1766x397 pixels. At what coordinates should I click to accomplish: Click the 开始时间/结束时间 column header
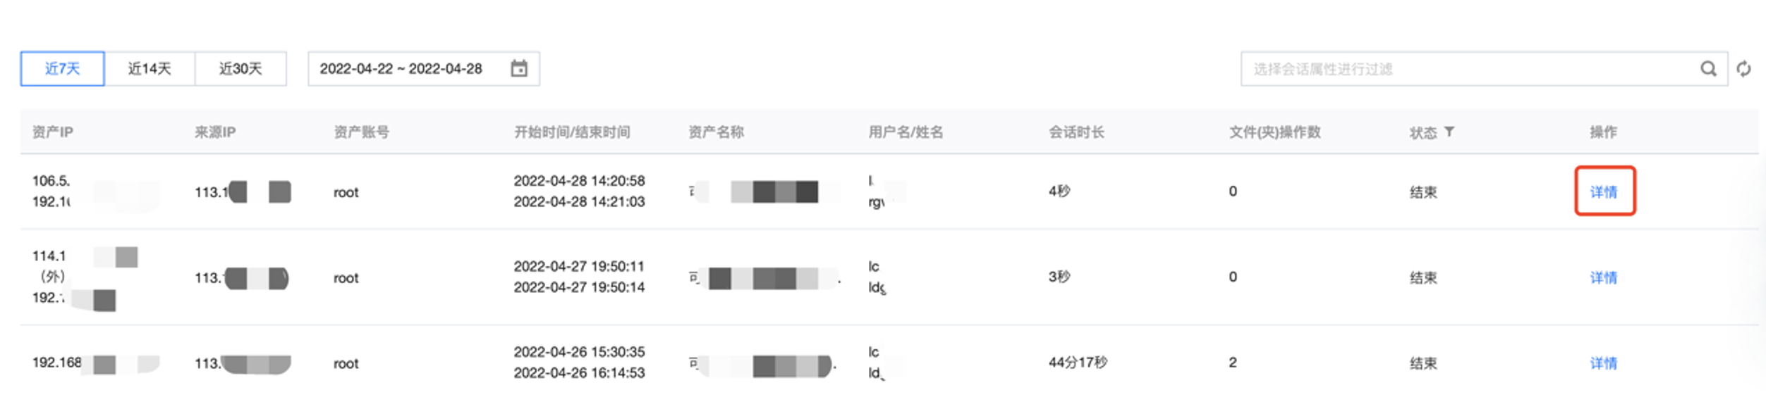572,132
